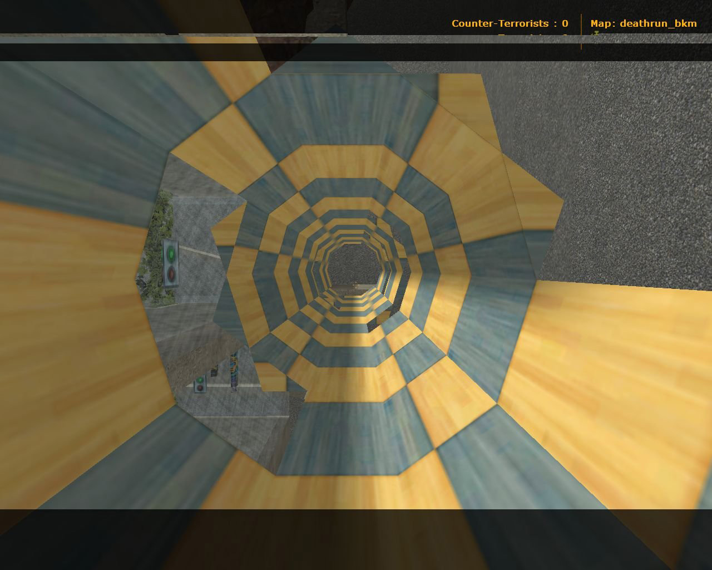Click the Map: deathrun_bkm label
Viewport: 712px width, 570px height.
pos(643,23)
